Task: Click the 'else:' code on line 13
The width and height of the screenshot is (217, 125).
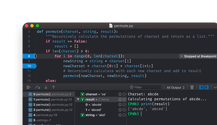Action: 51,81
